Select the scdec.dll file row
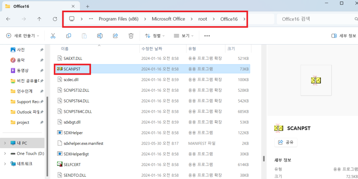This screenshot has width=358, height=179. point(152,80)
